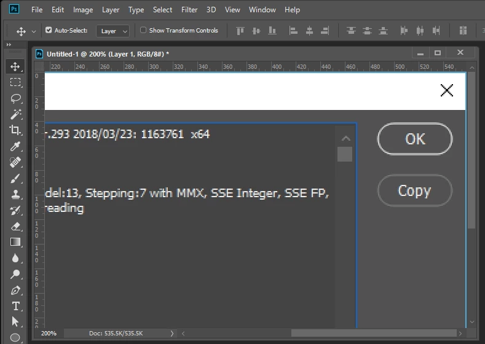
Task: Click Align Top Edges icon
Action: pyautogui.click(x=240, y=31)
